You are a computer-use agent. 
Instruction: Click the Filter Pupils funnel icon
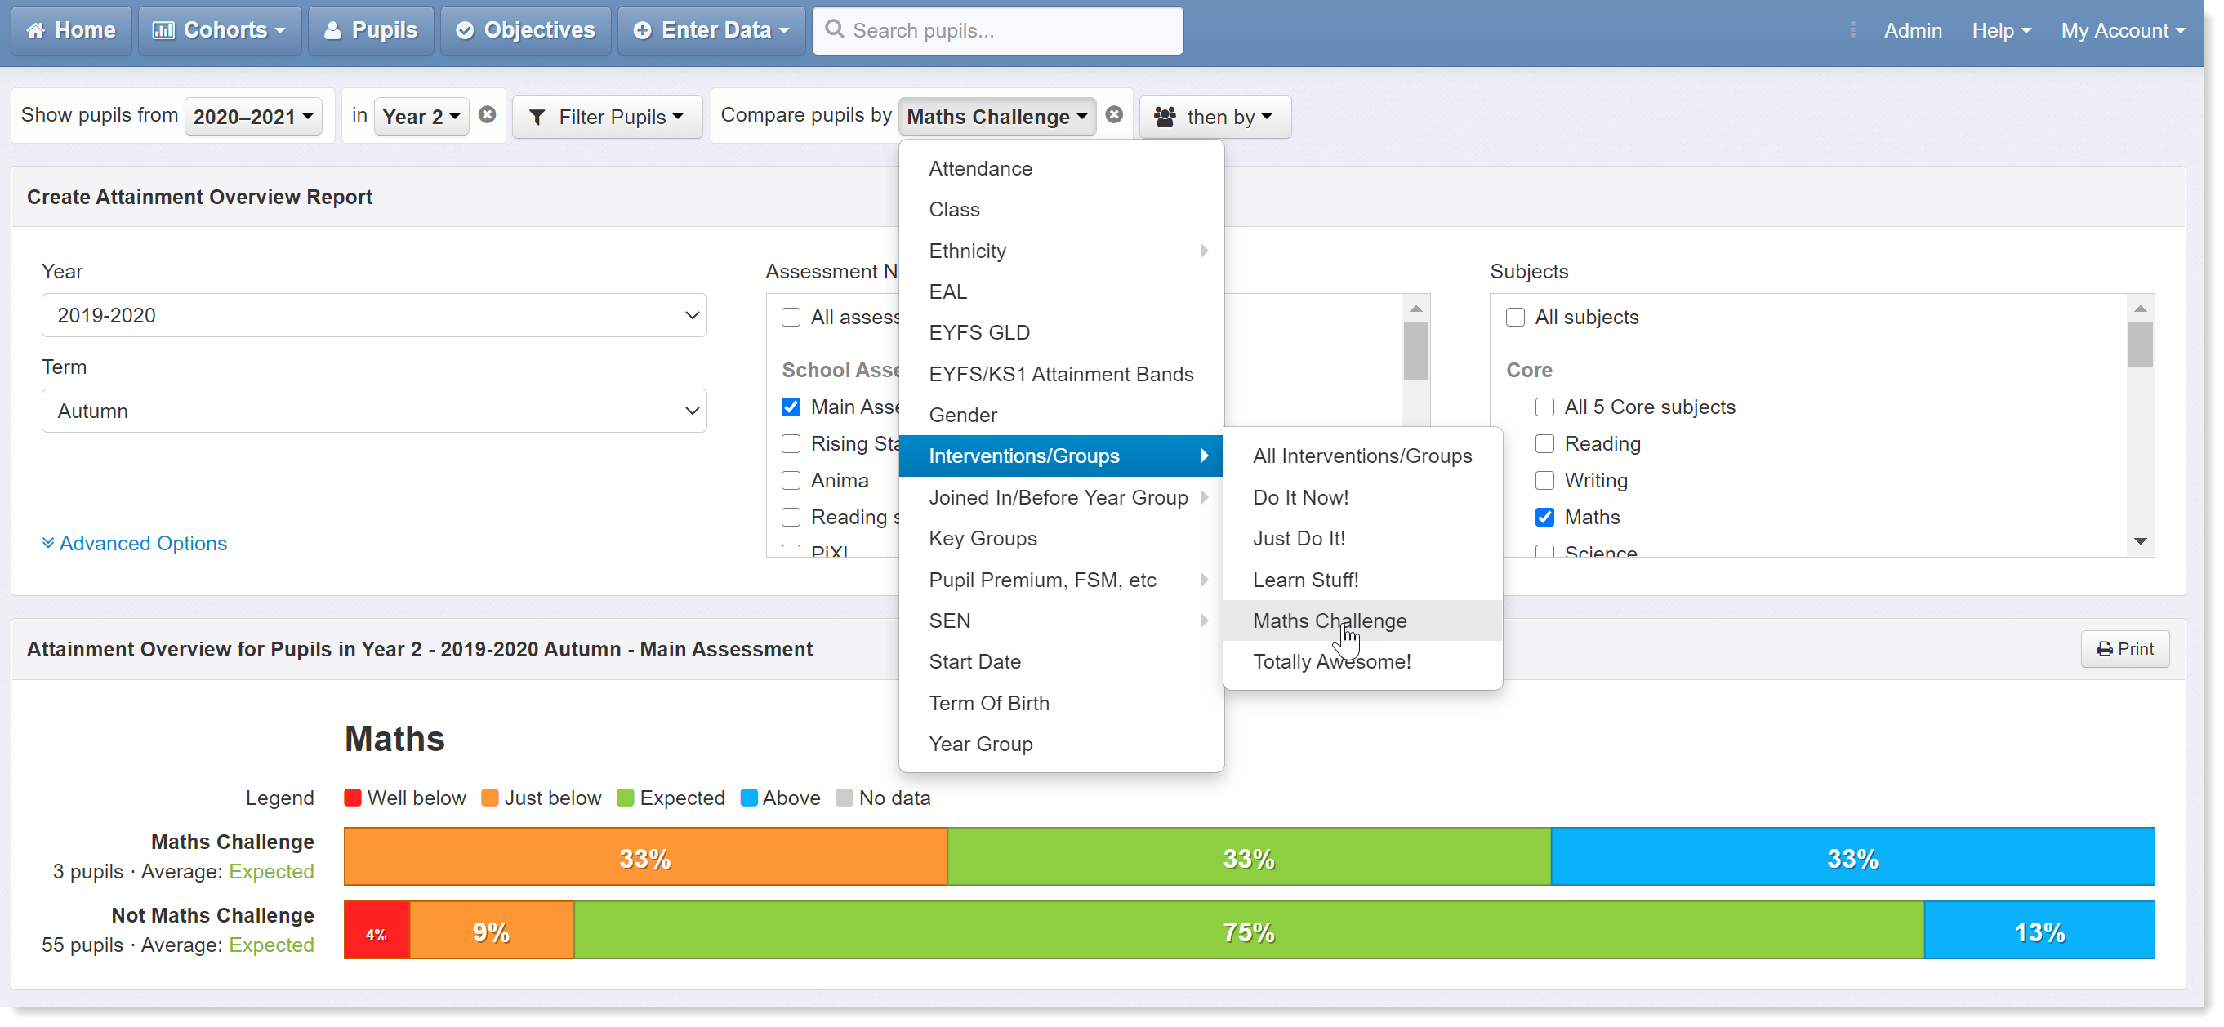pos(537,117)
